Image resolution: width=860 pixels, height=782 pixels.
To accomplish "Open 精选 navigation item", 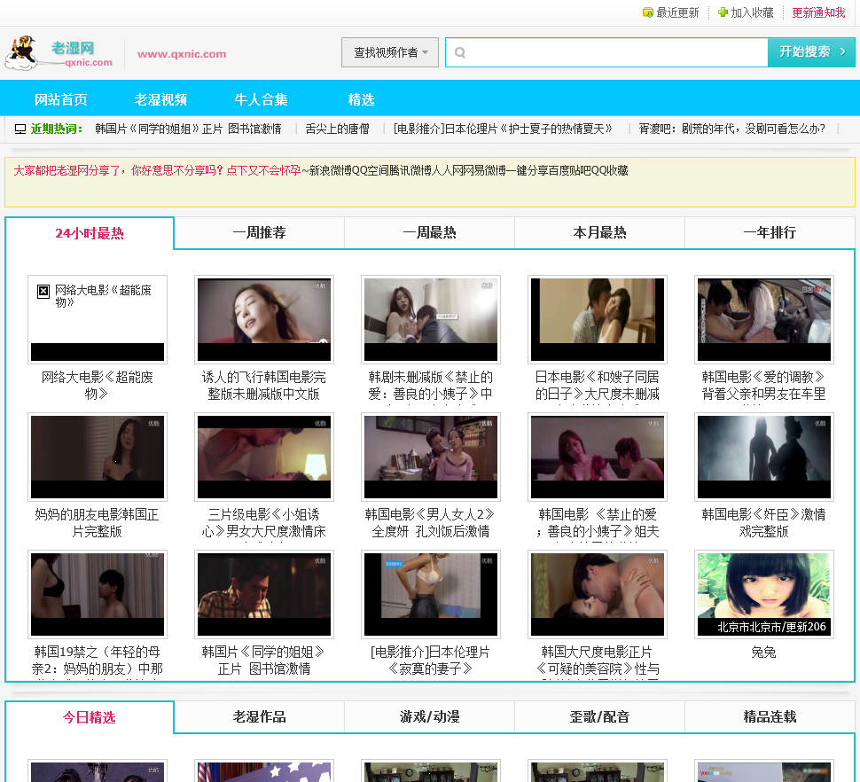I will (361, 99).
